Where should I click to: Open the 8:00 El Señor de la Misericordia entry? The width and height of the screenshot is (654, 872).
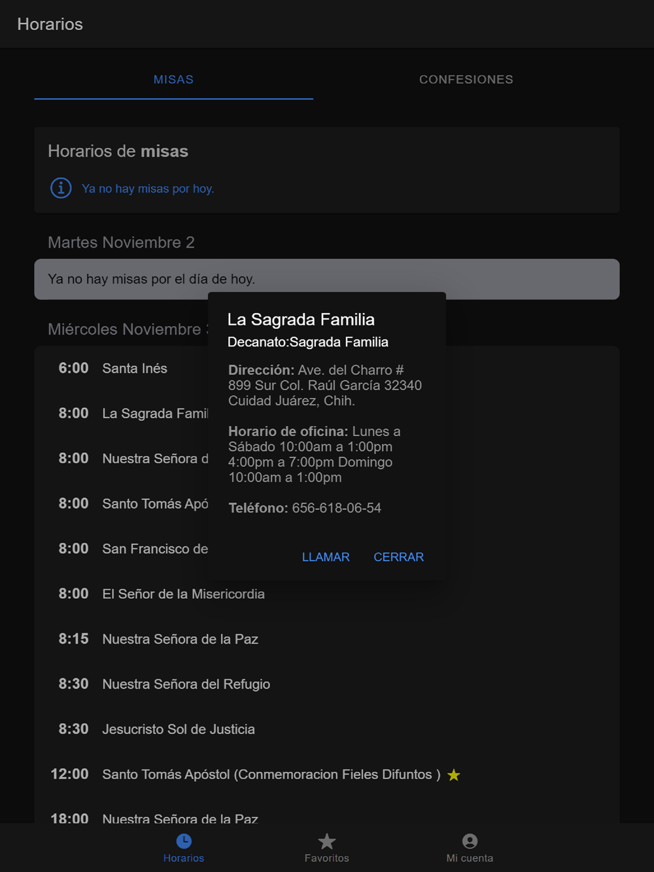pyautogui.click(x=327, y=594)
